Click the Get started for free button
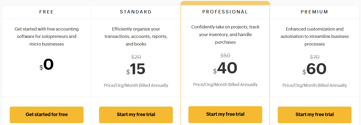Viewport: 361px width, 125px height. tap(47, 114)
